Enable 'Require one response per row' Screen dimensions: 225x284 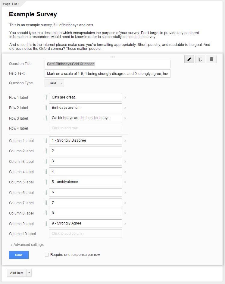point(47,255)
